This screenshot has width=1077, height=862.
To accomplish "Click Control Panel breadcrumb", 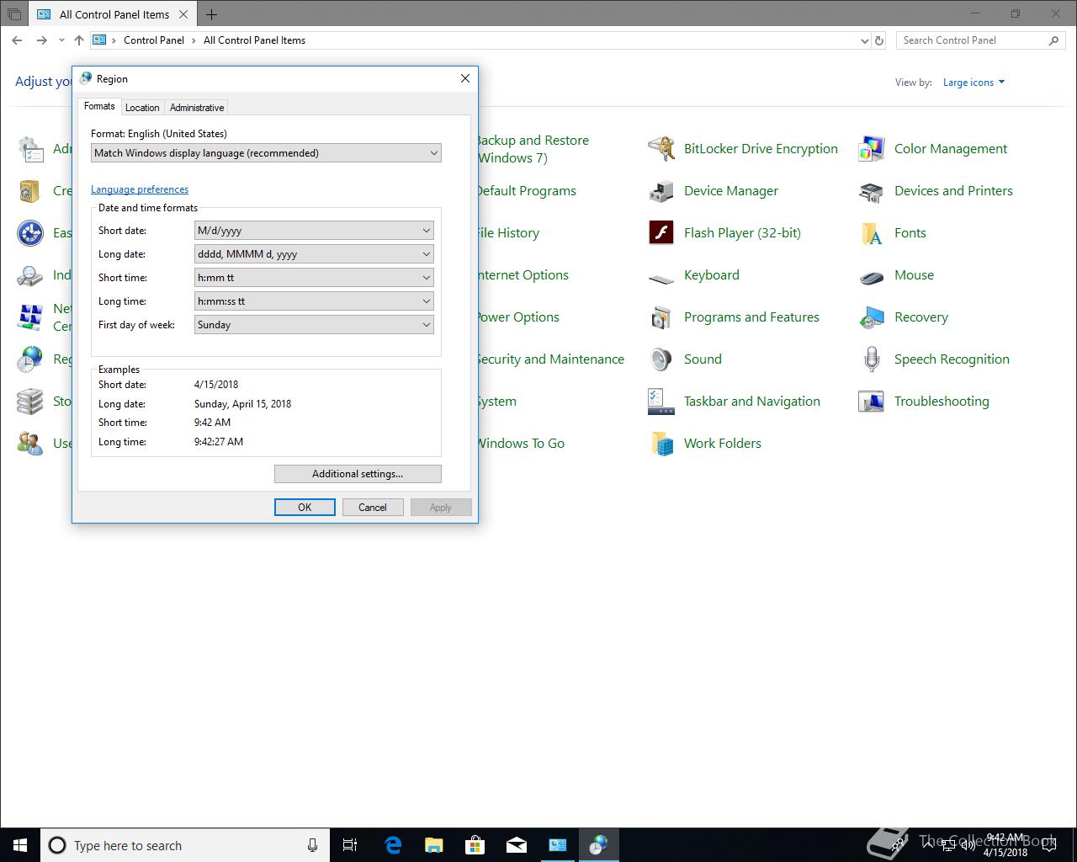I will [154, 40].
